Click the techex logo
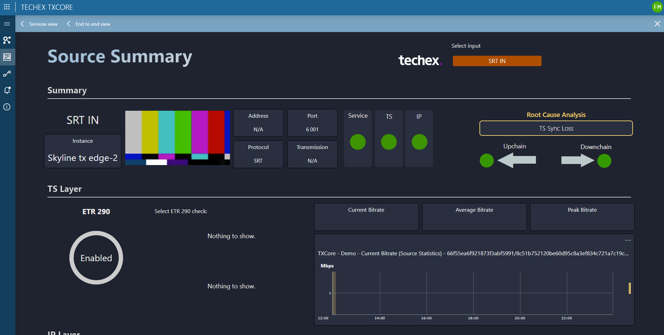This screenshot has height=335, width=664. click(420, 61)
